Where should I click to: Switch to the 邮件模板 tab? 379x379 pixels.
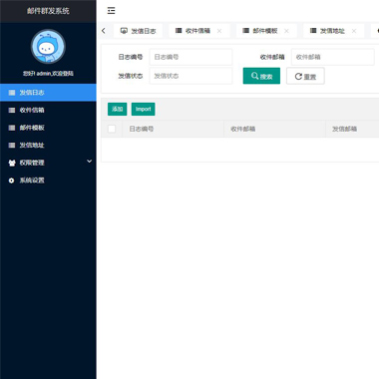(265, 31)
